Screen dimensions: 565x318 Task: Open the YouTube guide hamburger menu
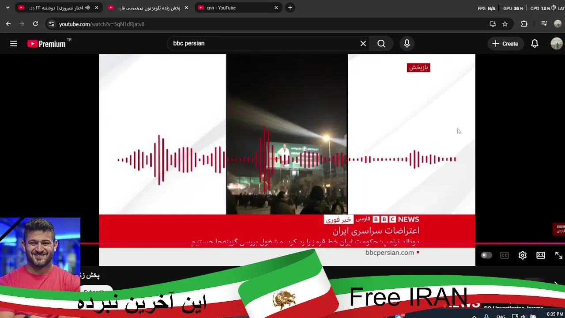click(x=14, y=43)
